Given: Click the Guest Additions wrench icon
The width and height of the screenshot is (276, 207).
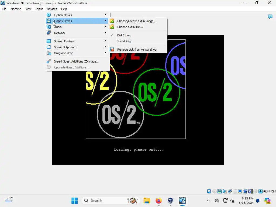Looking at the screenshot, I should (x=49, y=61).
